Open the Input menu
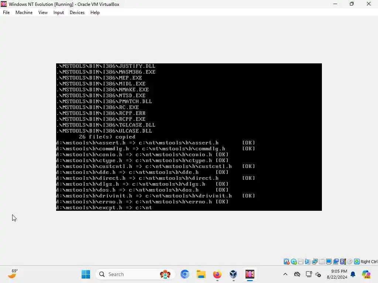378x283 pixels. [59, 13]
